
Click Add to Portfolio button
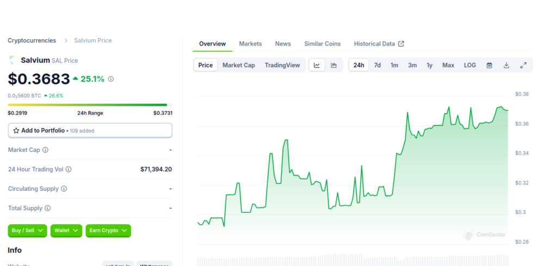click(x=90, y=130)
